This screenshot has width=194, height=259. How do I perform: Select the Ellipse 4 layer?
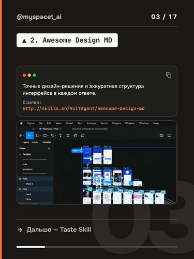click(x=35, y=184)
